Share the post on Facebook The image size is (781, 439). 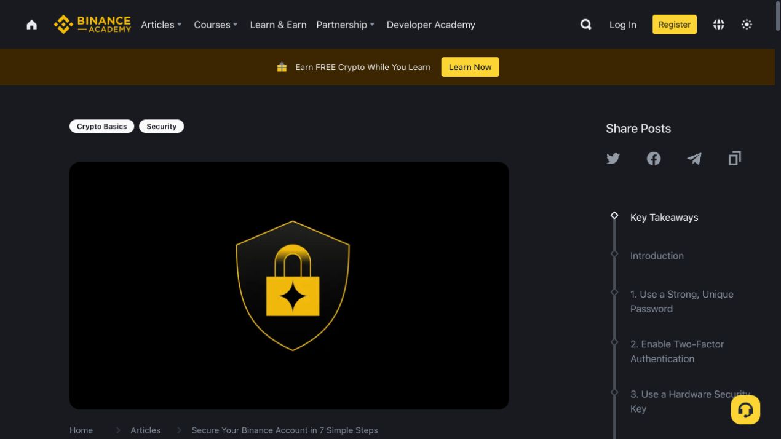click(654, 159)
